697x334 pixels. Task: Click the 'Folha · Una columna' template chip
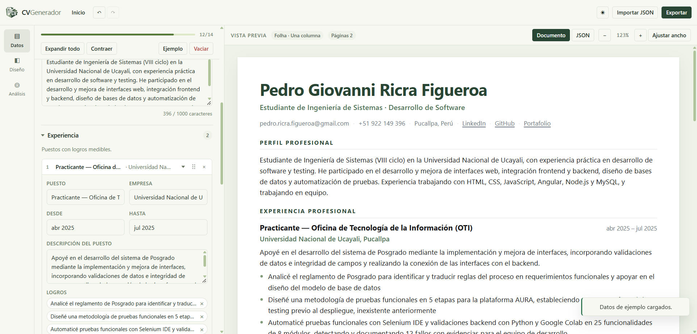297,35
